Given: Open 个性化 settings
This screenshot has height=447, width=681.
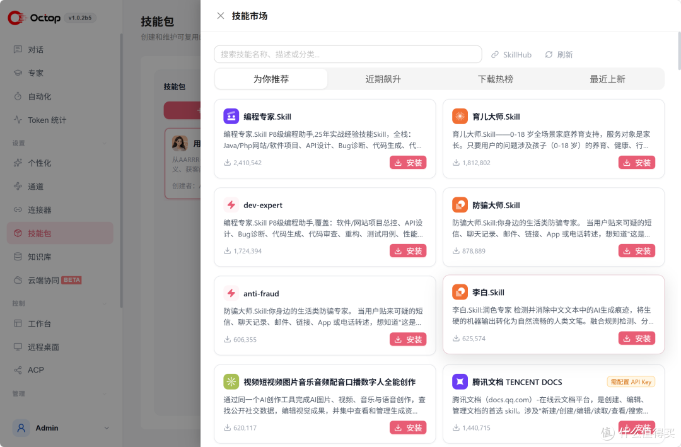Looking at the screenshot, I should click(x=60, y=163).
